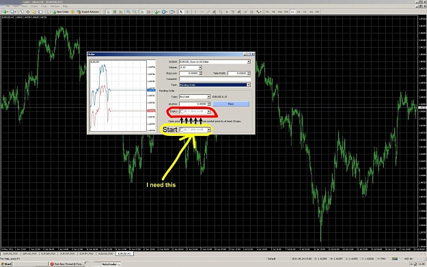427x267 pixels.
Task: Switch timeframe to H1
Action: coord(292,12)
